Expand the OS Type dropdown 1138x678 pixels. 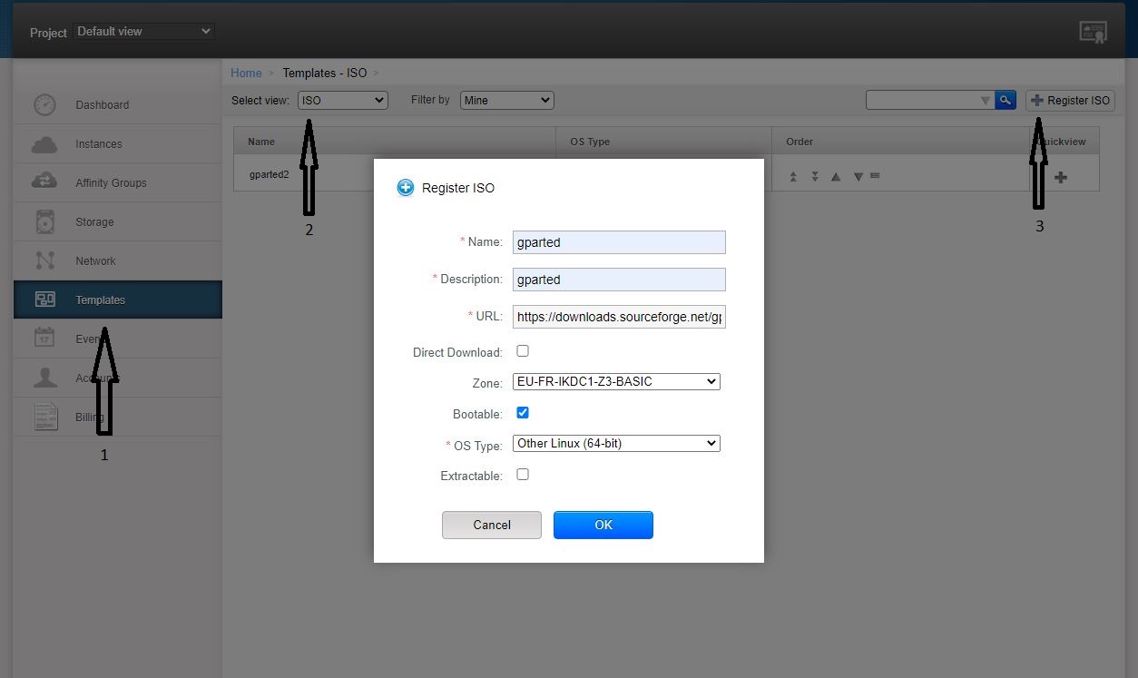(616, 443)
